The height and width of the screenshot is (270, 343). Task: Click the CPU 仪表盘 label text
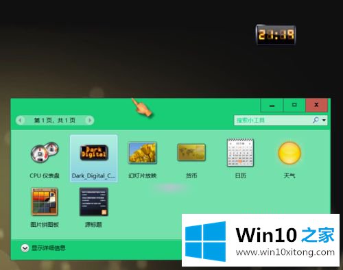(45, 175)
